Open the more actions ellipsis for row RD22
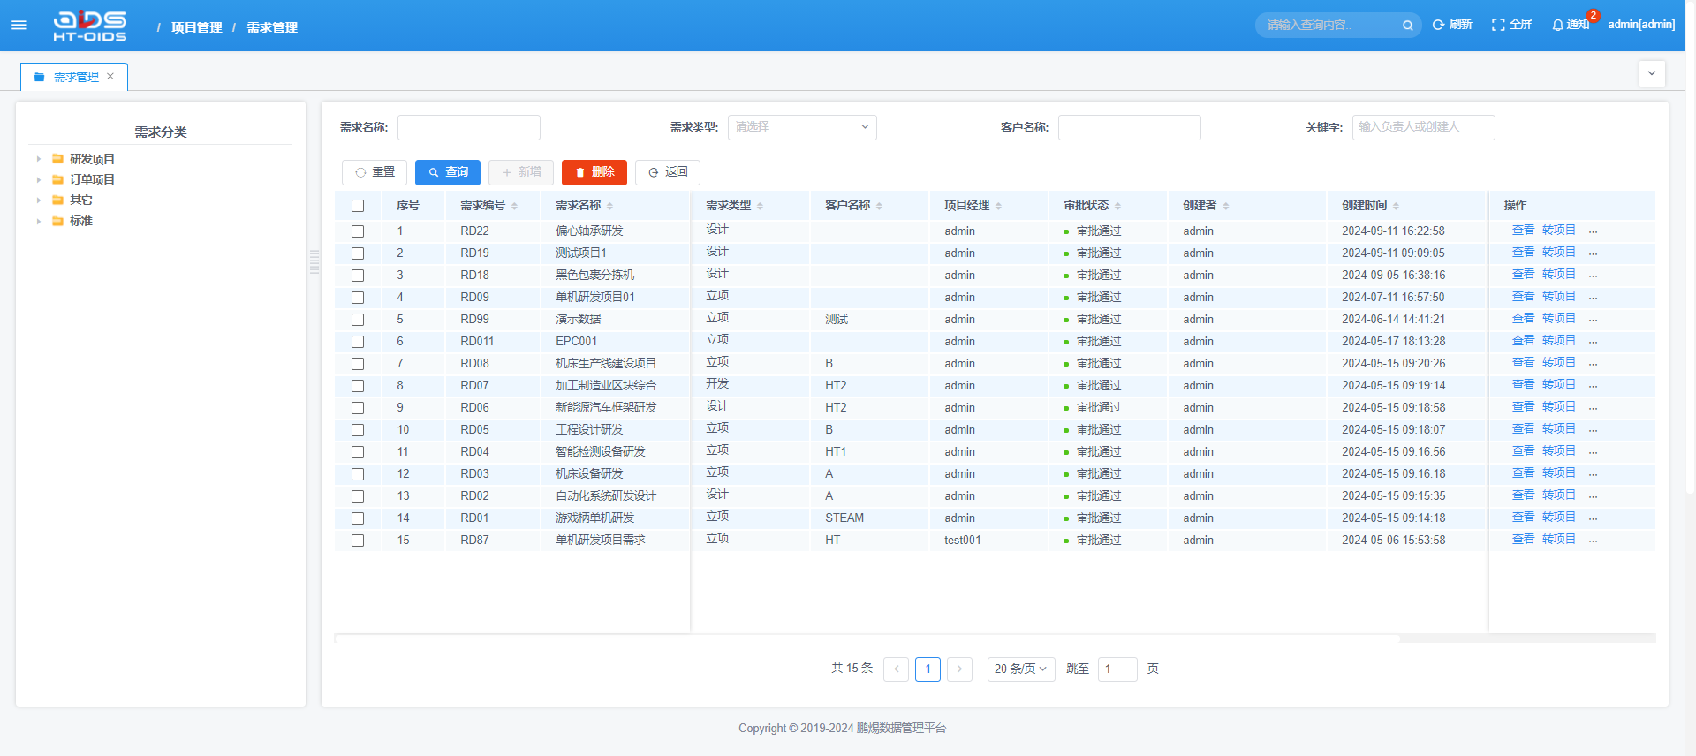This screenshot has height=756, width=1696. click(x=1593, y=231)
